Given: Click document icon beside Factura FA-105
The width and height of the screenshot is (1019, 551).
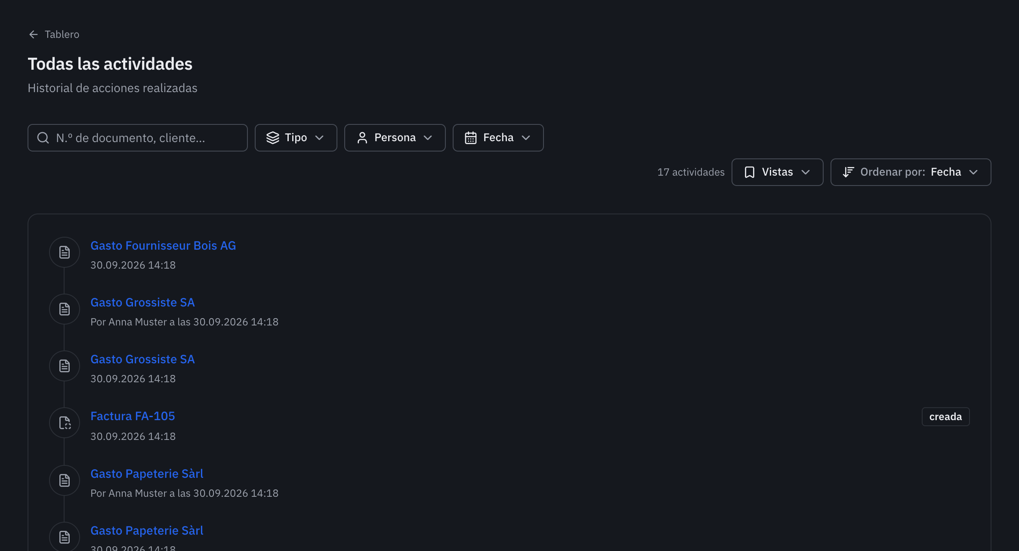Looking at the screenshot, I should 65,423.
